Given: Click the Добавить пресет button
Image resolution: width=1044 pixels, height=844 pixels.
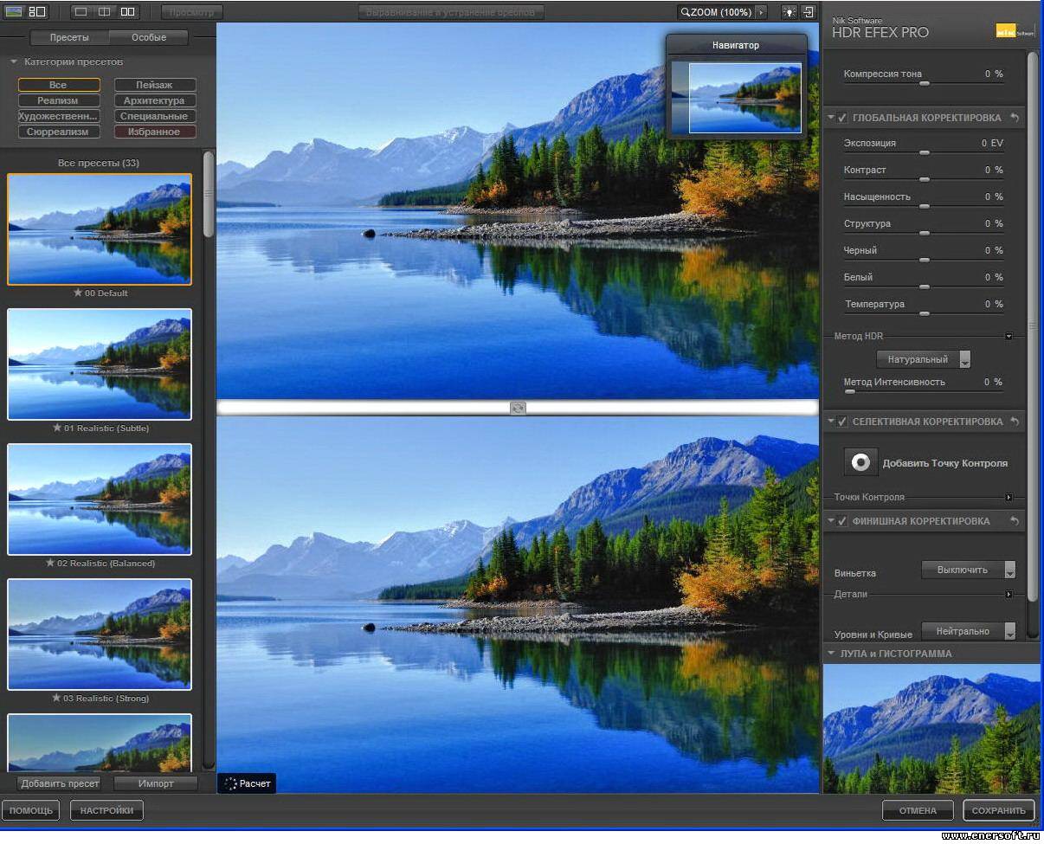Looking at the screenshot, I should point(60,783).
